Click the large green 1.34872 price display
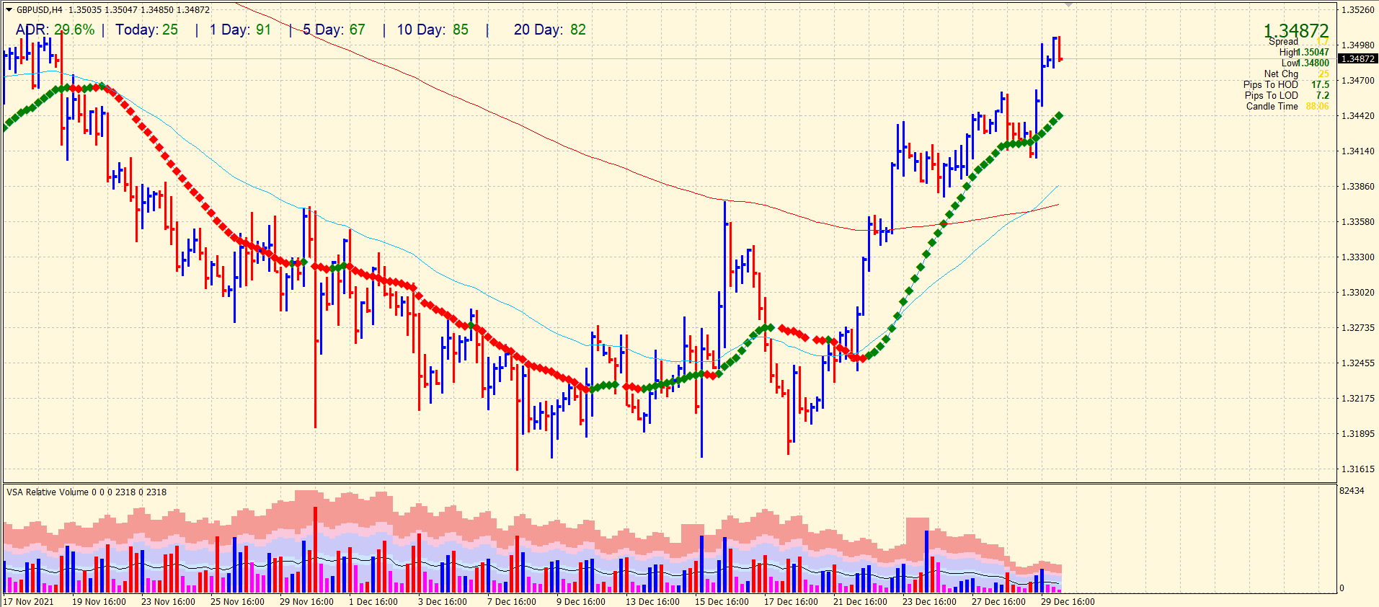Screen dimensions: 1379x607 tap(1296, 31)
